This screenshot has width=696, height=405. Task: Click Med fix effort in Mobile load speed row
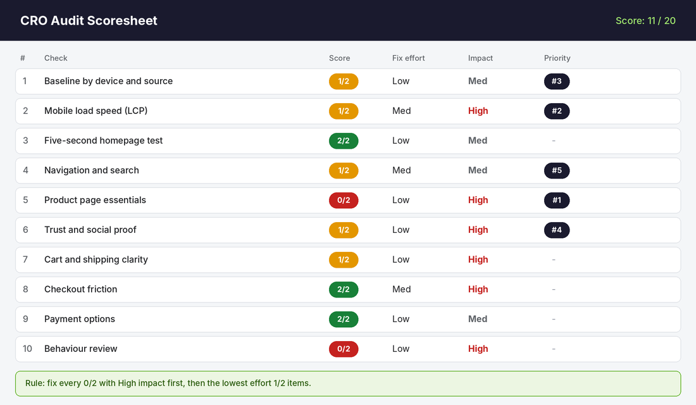click(402, 111)
